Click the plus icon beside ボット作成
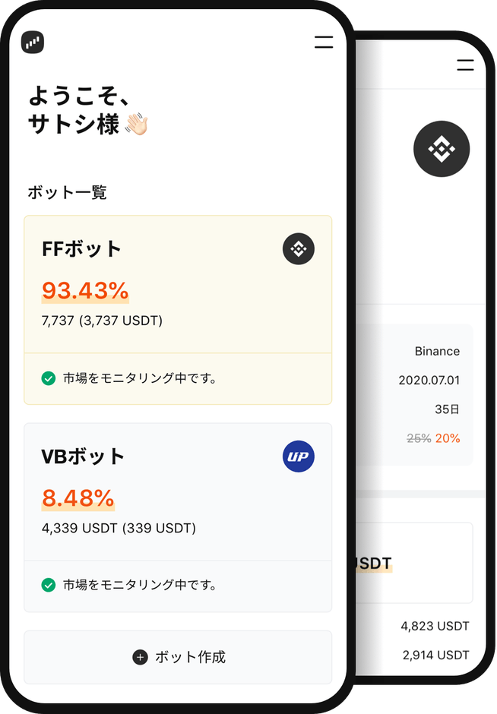497x714 pixels. coord(140,657)
